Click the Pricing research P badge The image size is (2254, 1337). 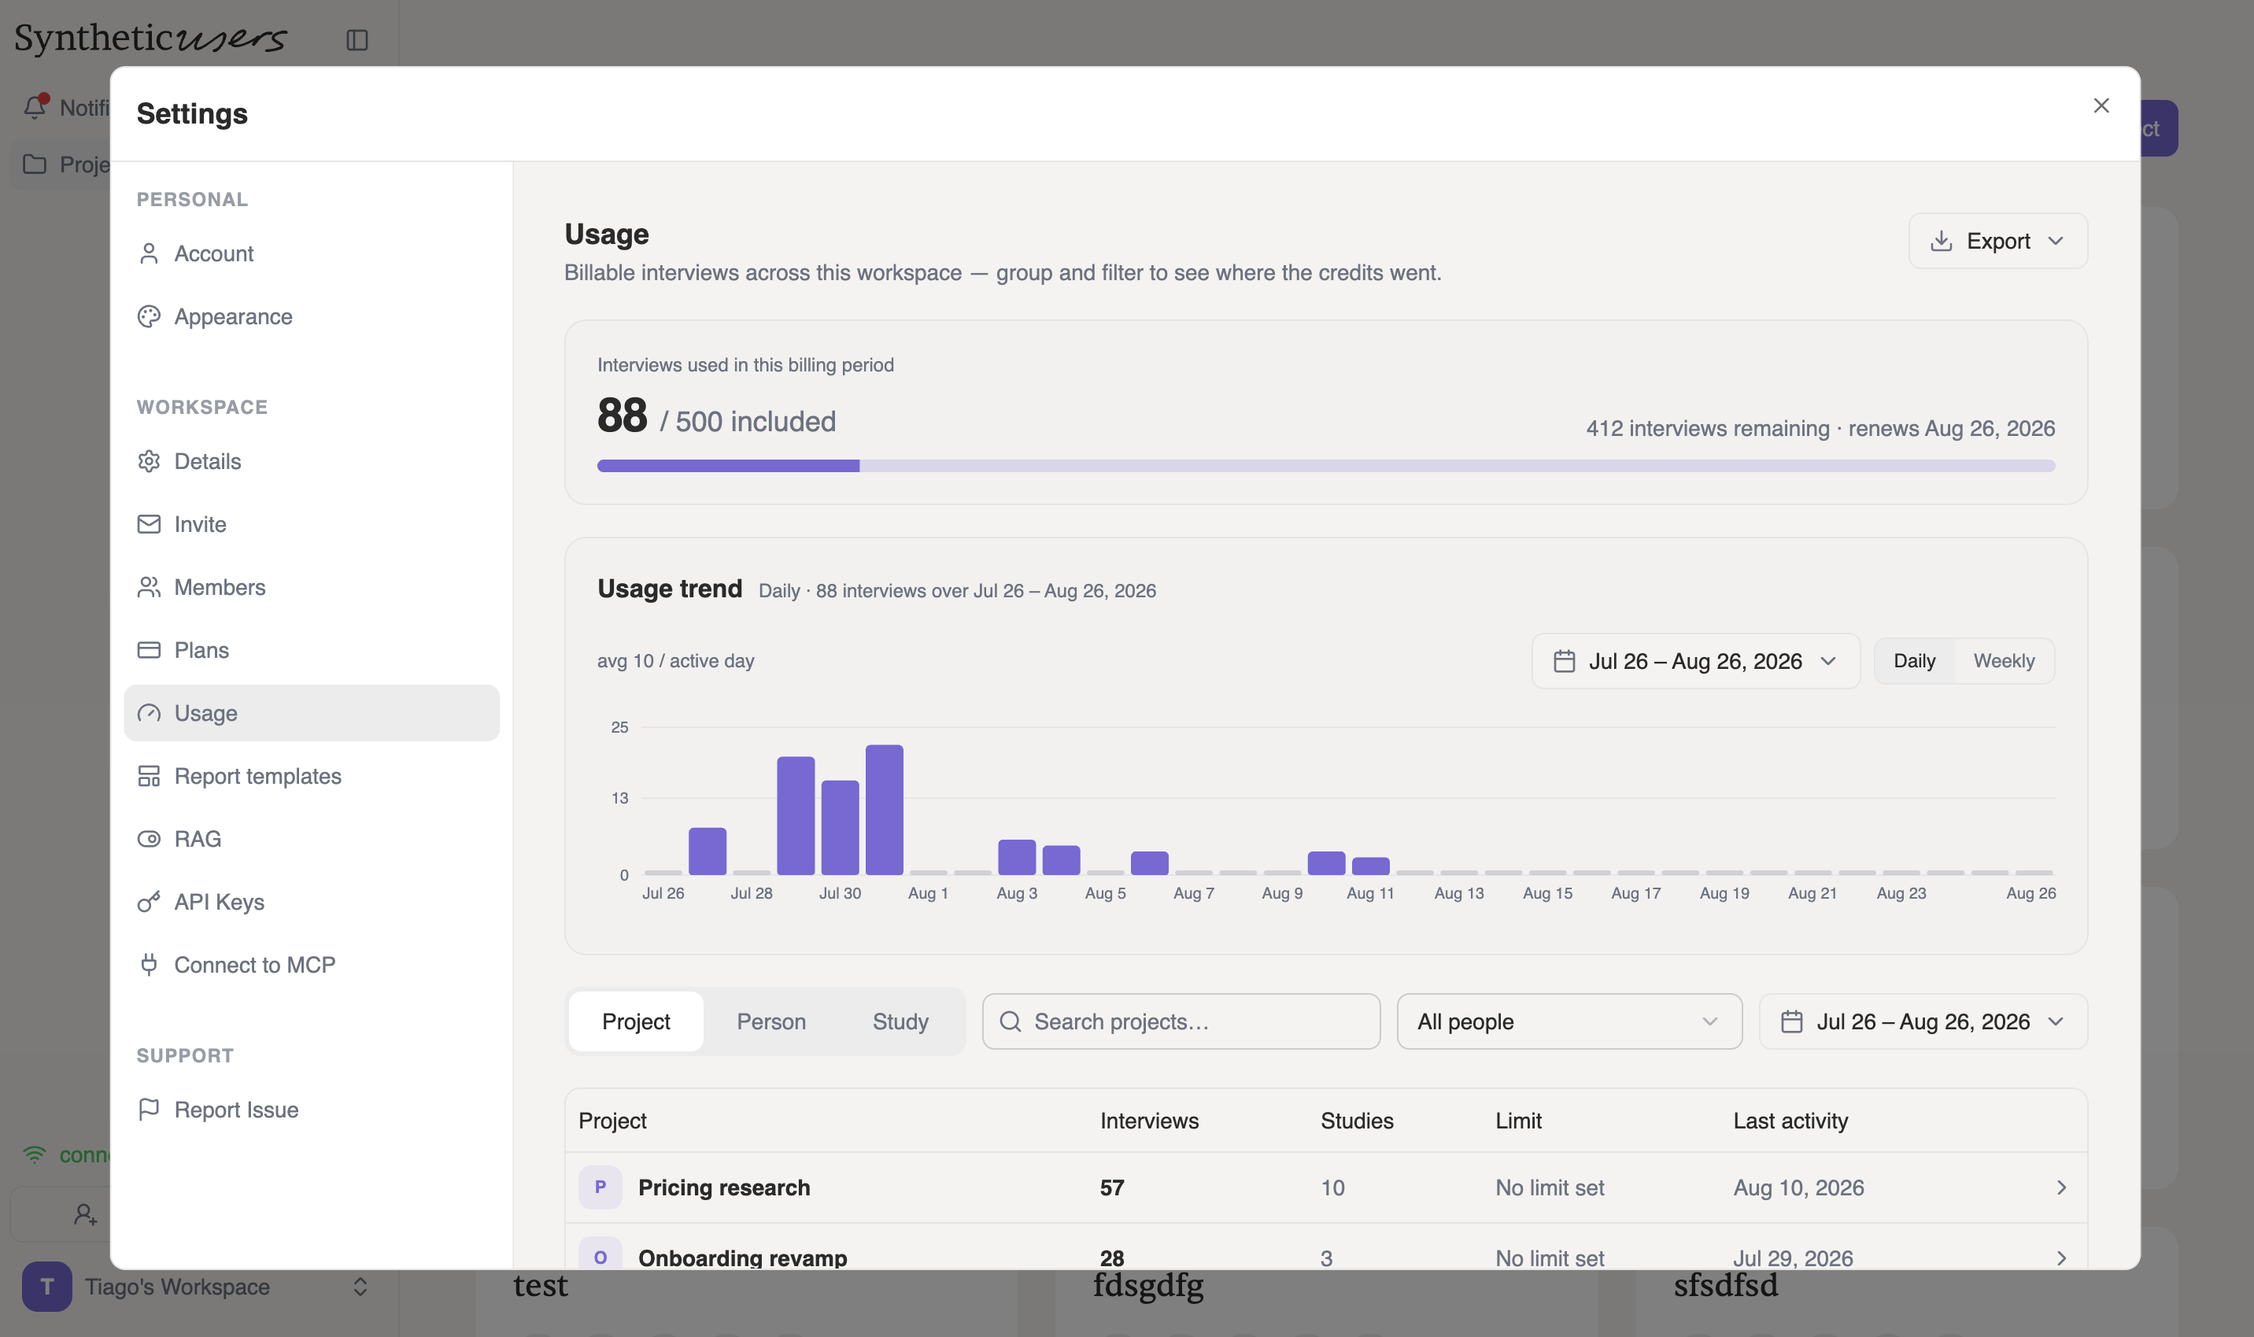[x=600, y=1187]
